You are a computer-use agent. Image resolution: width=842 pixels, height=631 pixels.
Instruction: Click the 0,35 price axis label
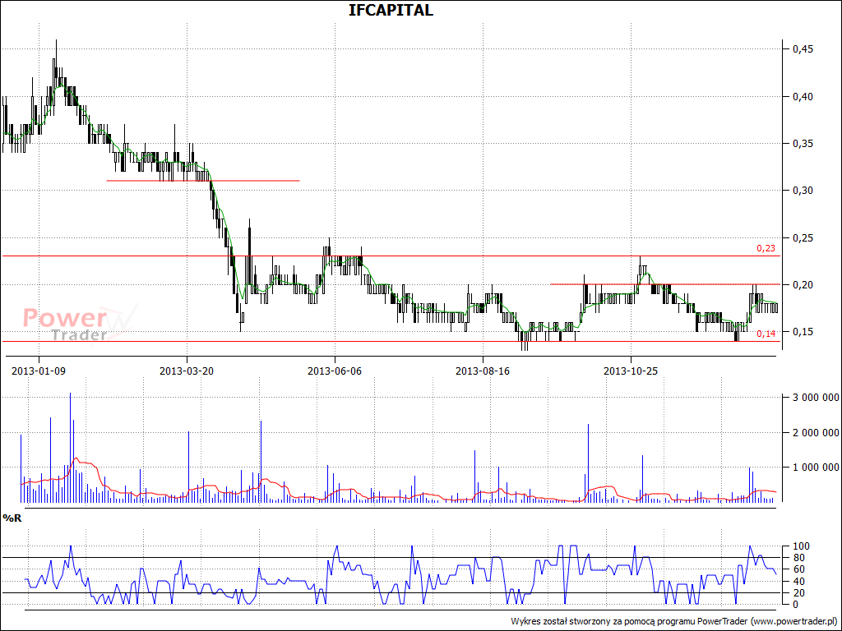click(803, 143)
